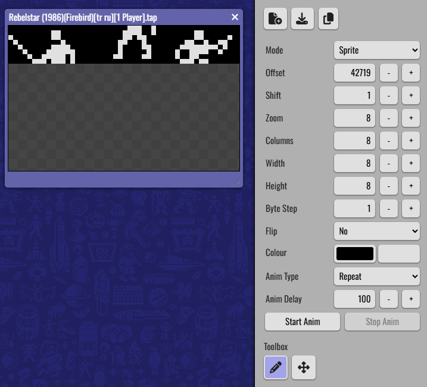Click the Offset input field showing 42719
The height and width of the screenshot is (387, 427).
pos(354,73)
